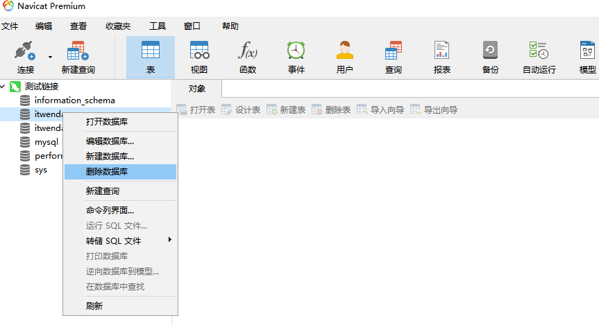Click the 导入向导 (Import Wizard) button
The height and width of the screenshot is (325, 599).
tap(380, 109)
